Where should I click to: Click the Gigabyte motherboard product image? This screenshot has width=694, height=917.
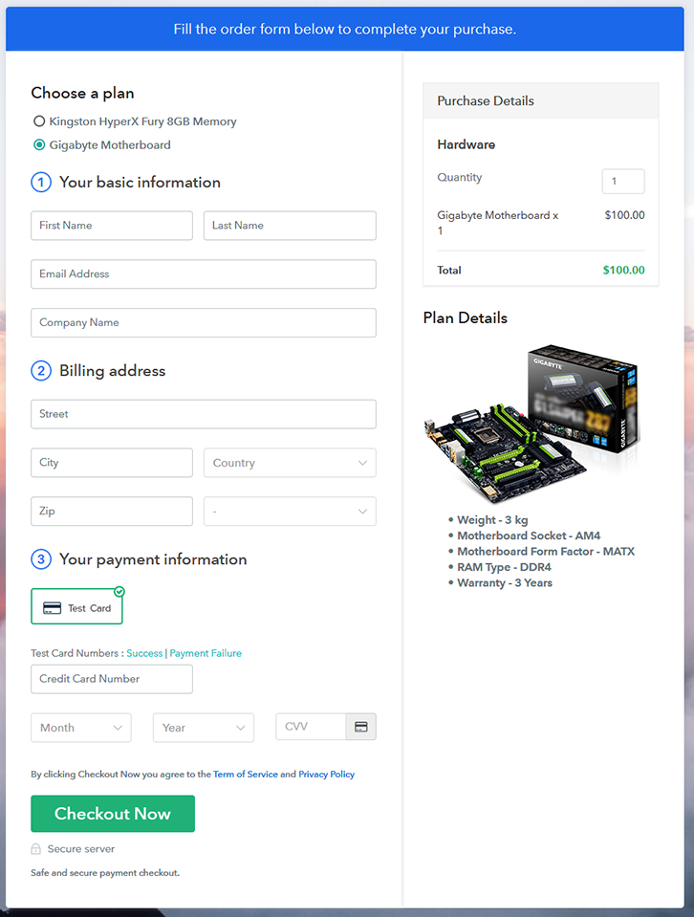pos(532,425)
